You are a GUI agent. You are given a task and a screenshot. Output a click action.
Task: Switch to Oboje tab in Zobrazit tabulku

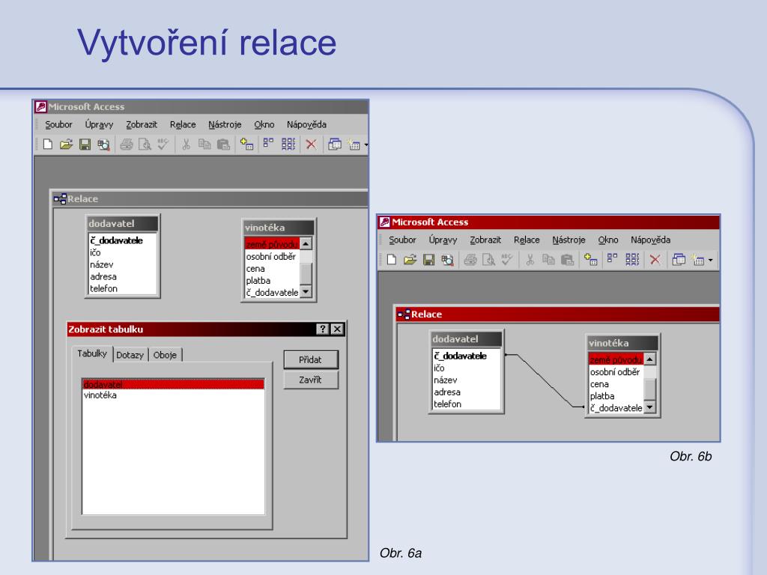coord(165,355)
